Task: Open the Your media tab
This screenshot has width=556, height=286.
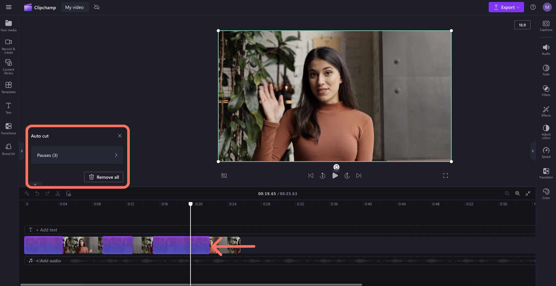Action: (9, 26)
